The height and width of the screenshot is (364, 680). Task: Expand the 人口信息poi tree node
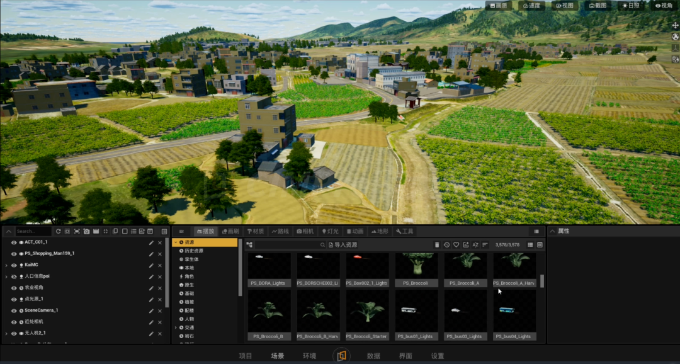6,276
